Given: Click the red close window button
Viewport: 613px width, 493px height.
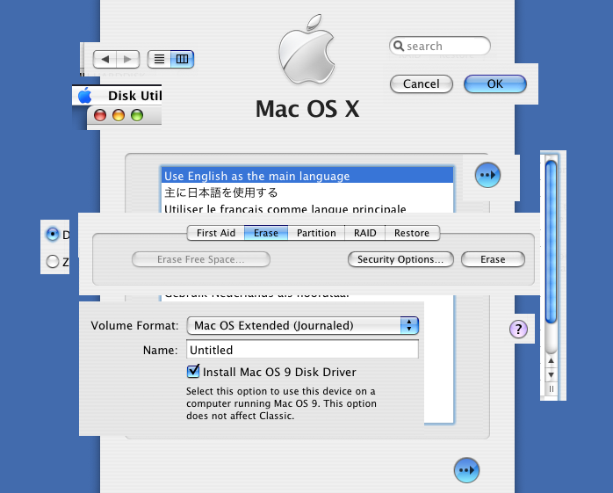Looking at the screenshot, I should pyautogui.click(x=100, y=115).
